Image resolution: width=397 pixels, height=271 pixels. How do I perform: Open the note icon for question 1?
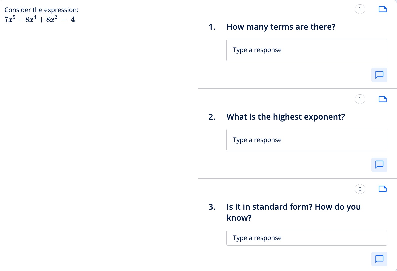click(382, 9)
